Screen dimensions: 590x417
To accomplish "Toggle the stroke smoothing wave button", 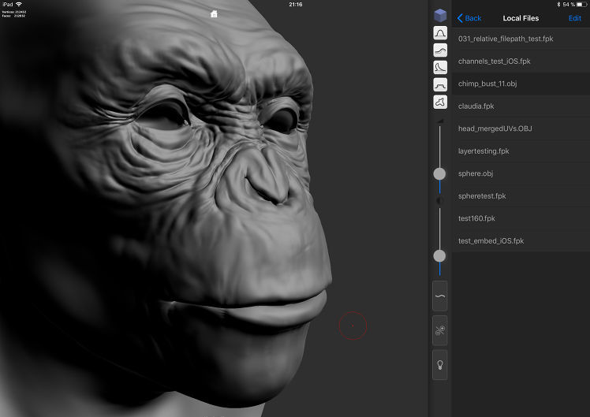I will coord(440,296).
